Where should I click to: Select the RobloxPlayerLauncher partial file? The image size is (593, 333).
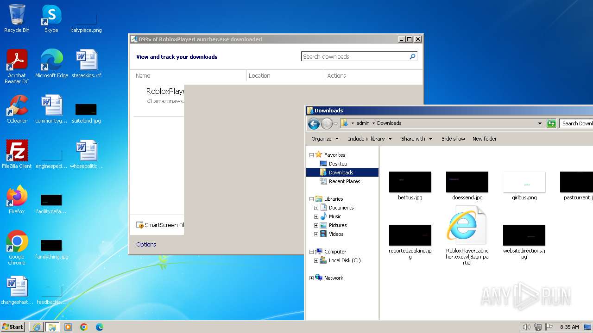coord(467,236)
